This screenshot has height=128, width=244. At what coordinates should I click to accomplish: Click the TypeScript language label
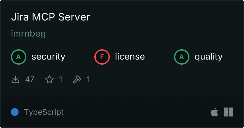[44, 112]
